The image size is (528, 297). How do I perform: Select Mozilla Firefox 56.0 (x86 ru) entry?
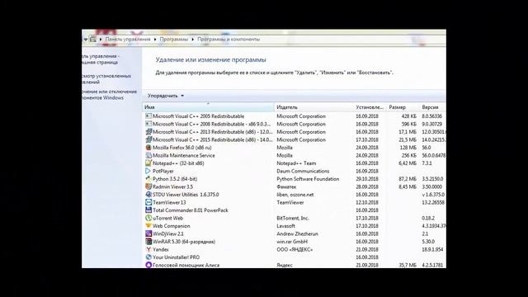(182, 148)
